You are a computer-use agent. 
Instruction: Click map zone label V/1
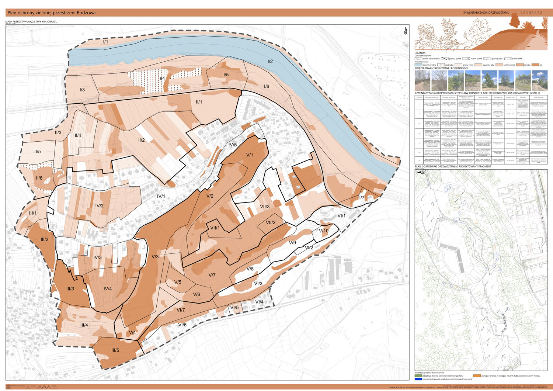250,155
